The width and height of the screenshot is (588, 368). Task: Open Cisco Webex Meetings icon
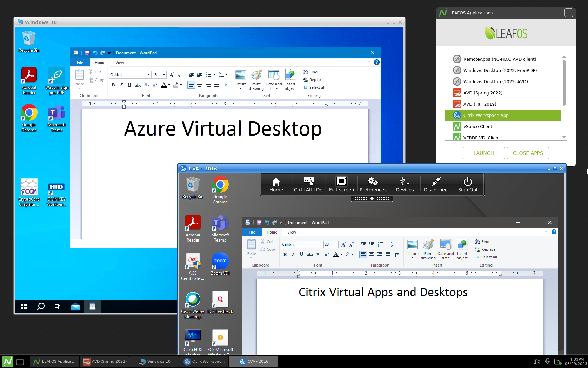(193, 305)
